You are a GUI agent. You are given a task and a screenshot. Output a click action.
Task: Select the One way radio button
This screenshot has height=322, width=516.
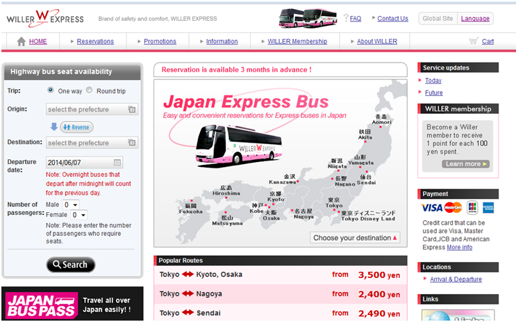51,90
